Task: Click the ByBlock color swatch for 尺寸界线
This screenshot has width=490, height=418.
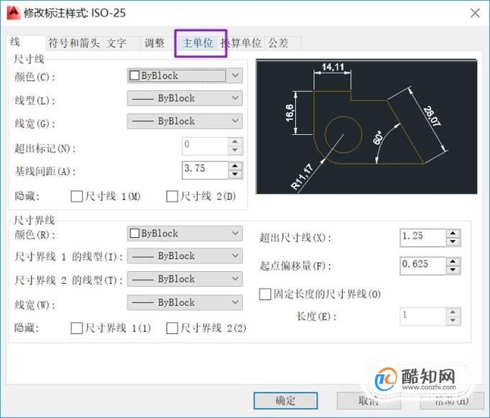Action: (x=134, y=233)
